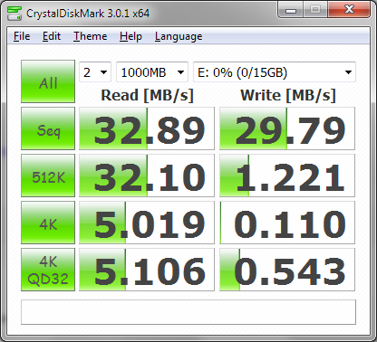Start the Seq sequential test

click(48, 128)
